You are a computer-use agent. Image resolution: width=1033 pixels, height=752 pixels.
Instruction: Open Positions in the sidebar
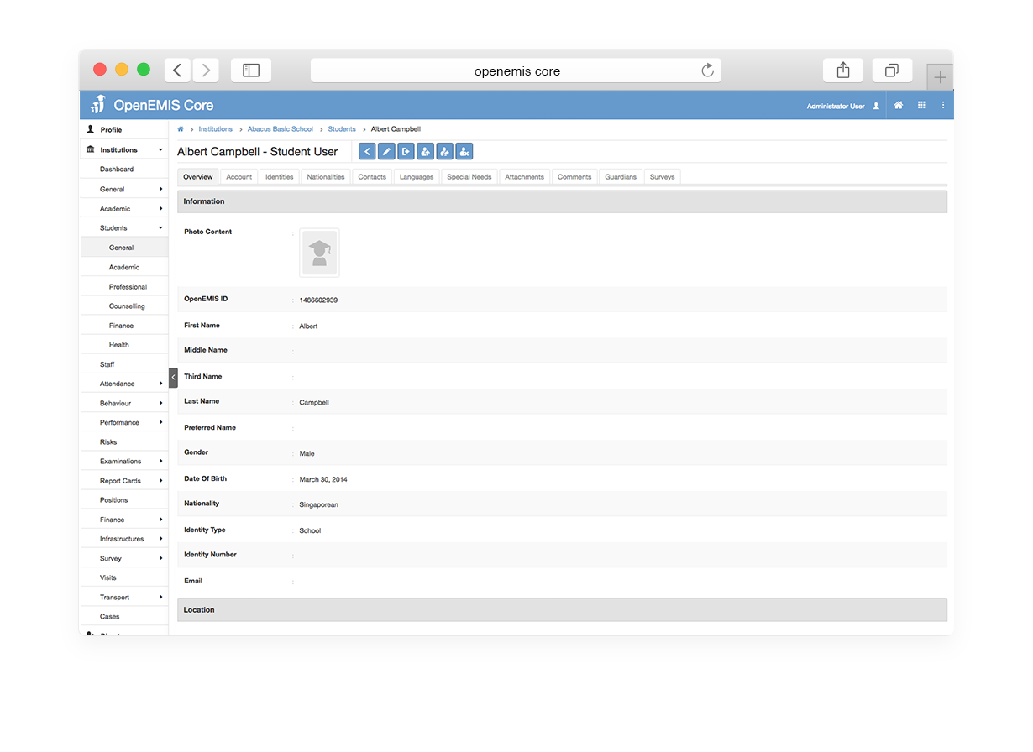114,500
